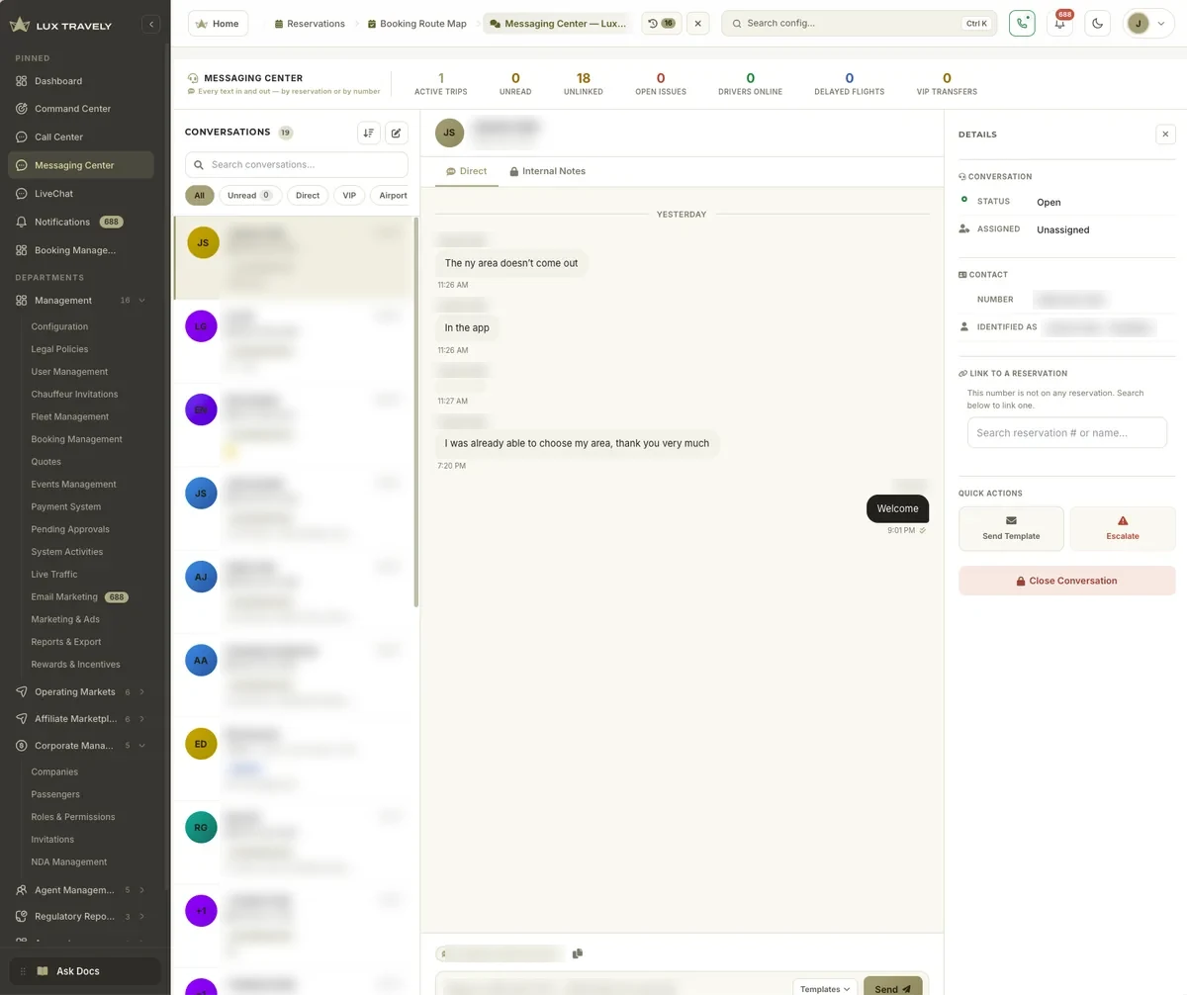The width and height of the screenshot is (1187, 995).
Task: Close the Details panel
Action: (1165, 134)
